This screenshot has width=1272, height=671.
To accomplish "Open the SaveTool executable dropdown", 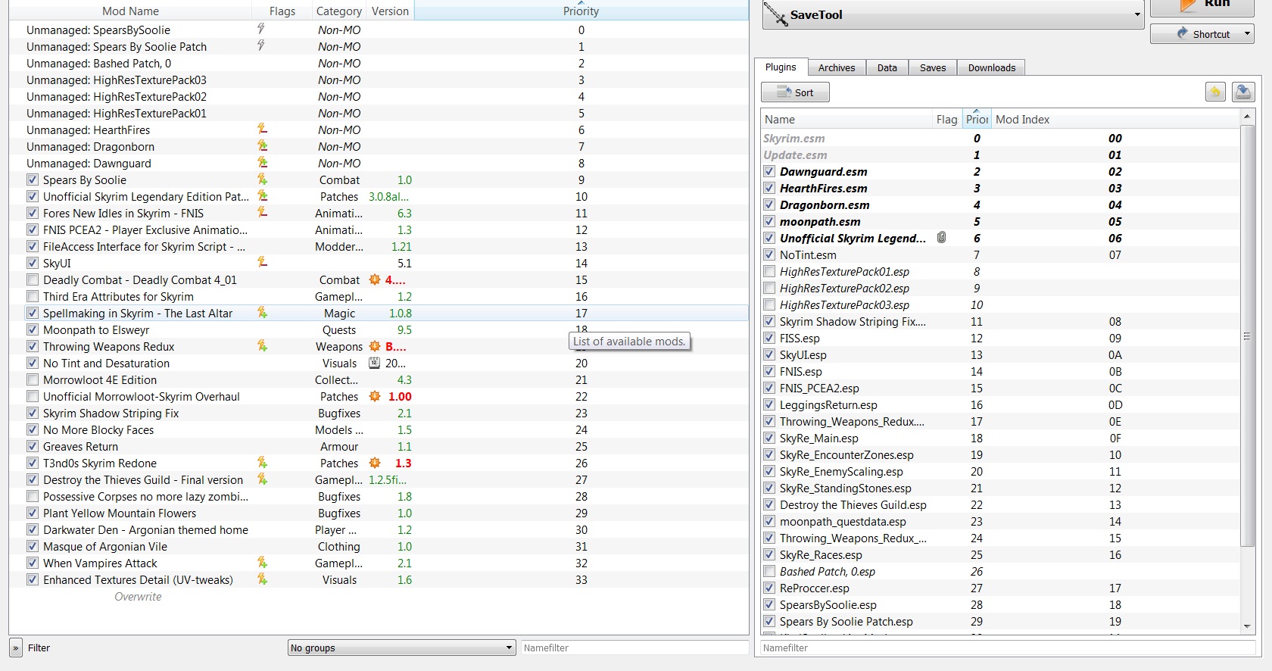I will click(x=1136, y=14).
